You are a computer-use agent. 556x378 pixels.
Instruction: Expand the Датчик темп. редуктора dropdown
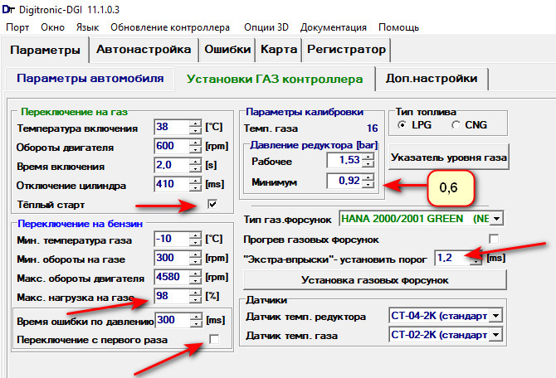click(495, 315)
